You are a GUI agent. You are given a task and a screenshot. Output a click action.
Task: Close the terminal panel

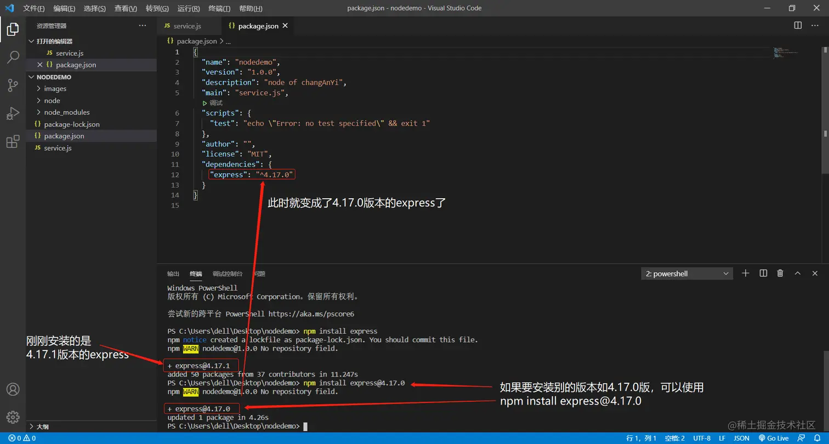(x=815, y=273)
